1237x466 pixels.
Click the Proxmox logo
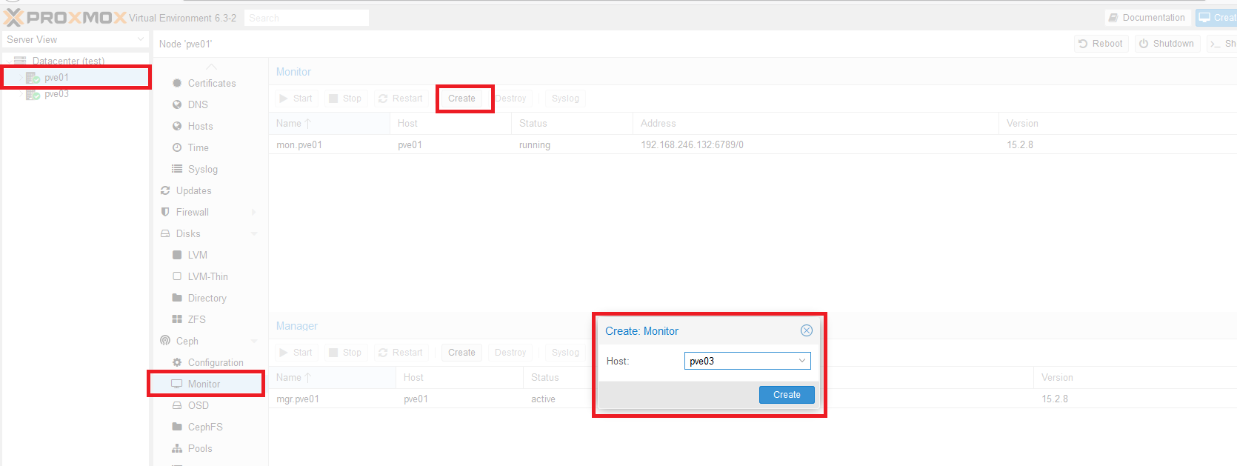[65, 17]
